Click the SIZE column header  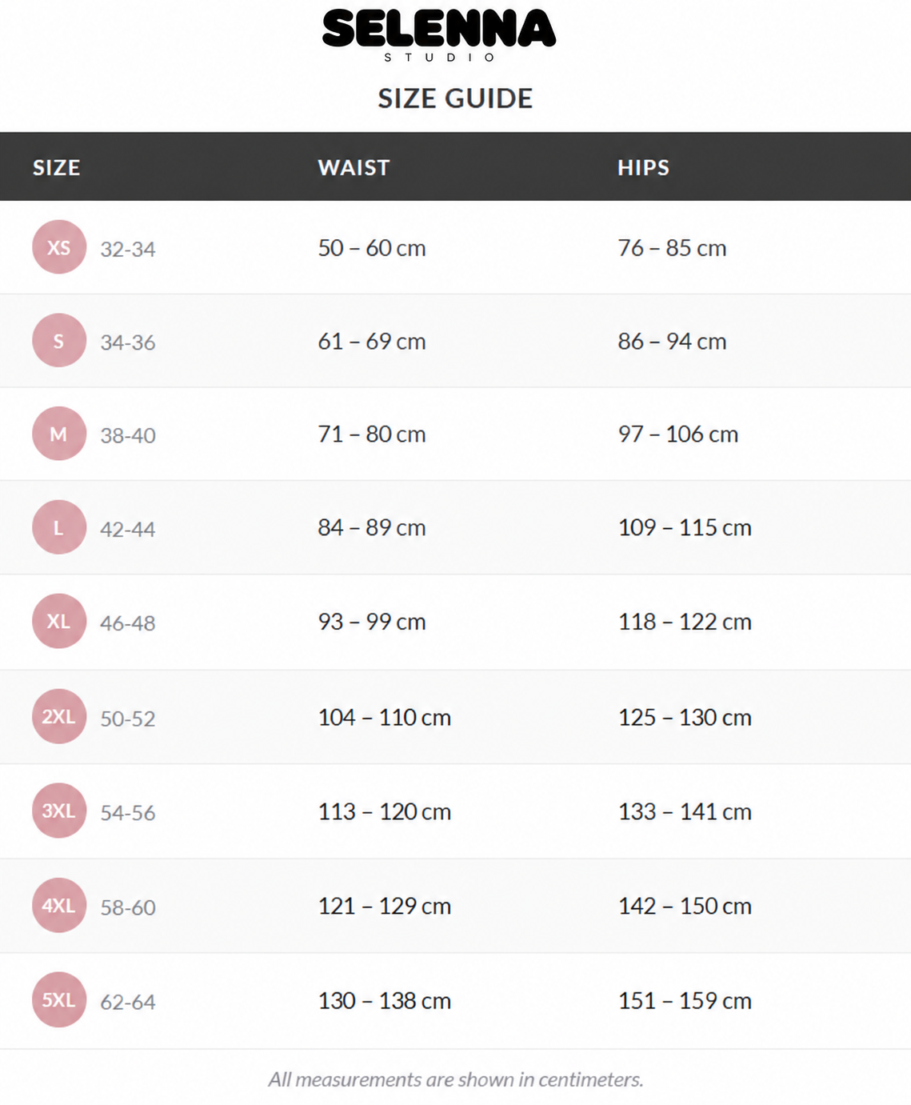pos(57,167)
